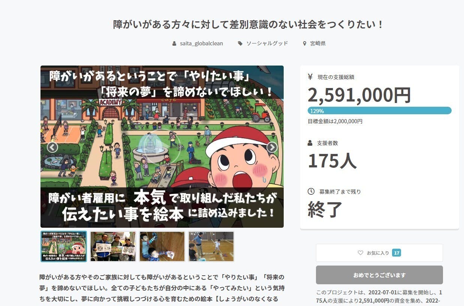Click the main project image slide
Viewport: 464px width, 306px height.
(x=162, y=146)
